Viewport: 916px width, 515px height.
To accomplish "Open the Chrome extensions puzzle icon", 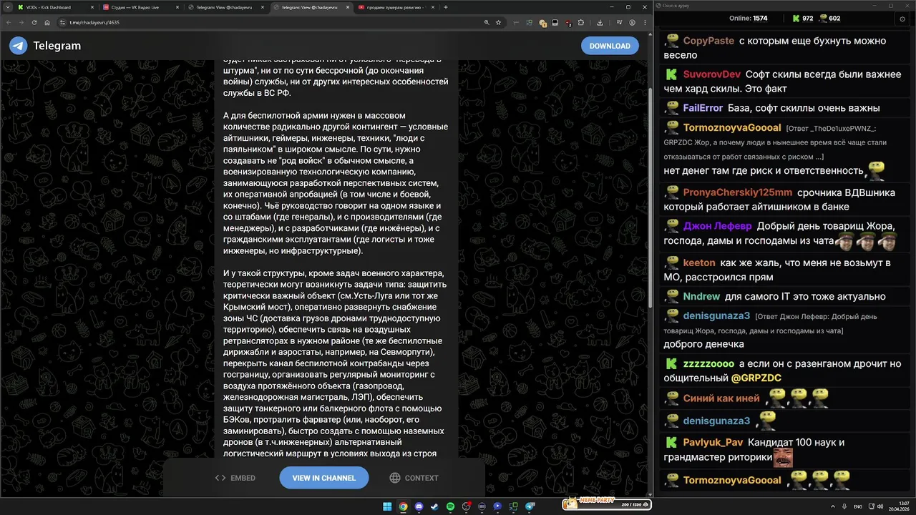I will pyautogui.click(x=581, y=22).
